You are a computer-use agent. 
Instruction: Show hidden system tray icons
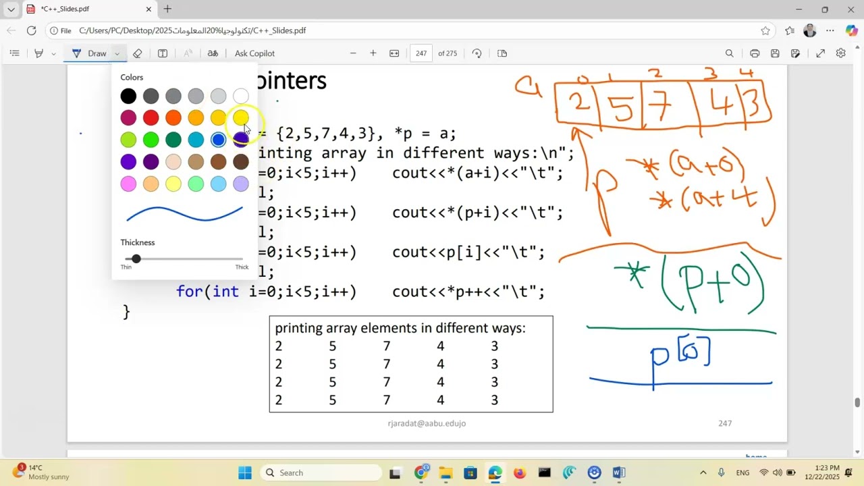click(x=703, y=473)
